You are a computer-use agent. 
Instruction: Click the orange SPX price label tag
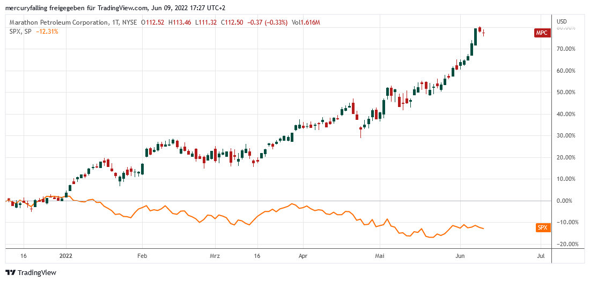click(543, 227)
